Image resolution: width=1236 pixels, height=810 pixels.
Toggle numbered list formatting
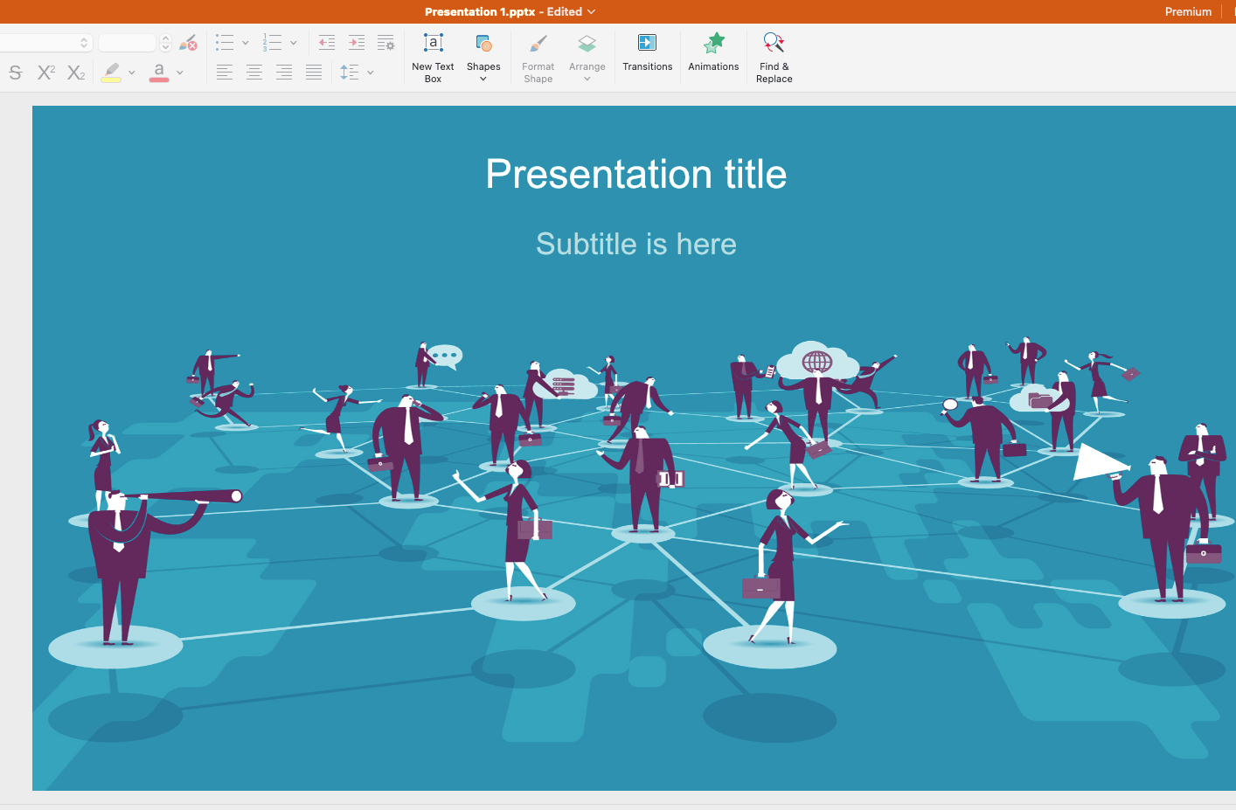click(x=274, y=42)
